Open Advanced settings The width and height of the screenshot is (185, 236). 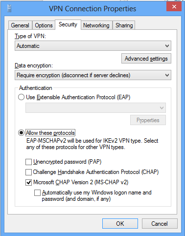tap(146, 59)
